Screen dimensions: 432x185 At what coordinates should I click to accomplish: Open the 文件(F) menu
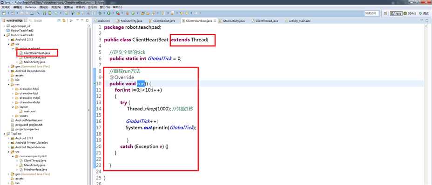(x=6, y=7)
